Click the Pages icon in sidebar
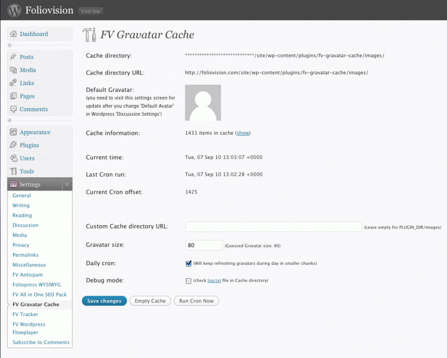 [13, 96]
